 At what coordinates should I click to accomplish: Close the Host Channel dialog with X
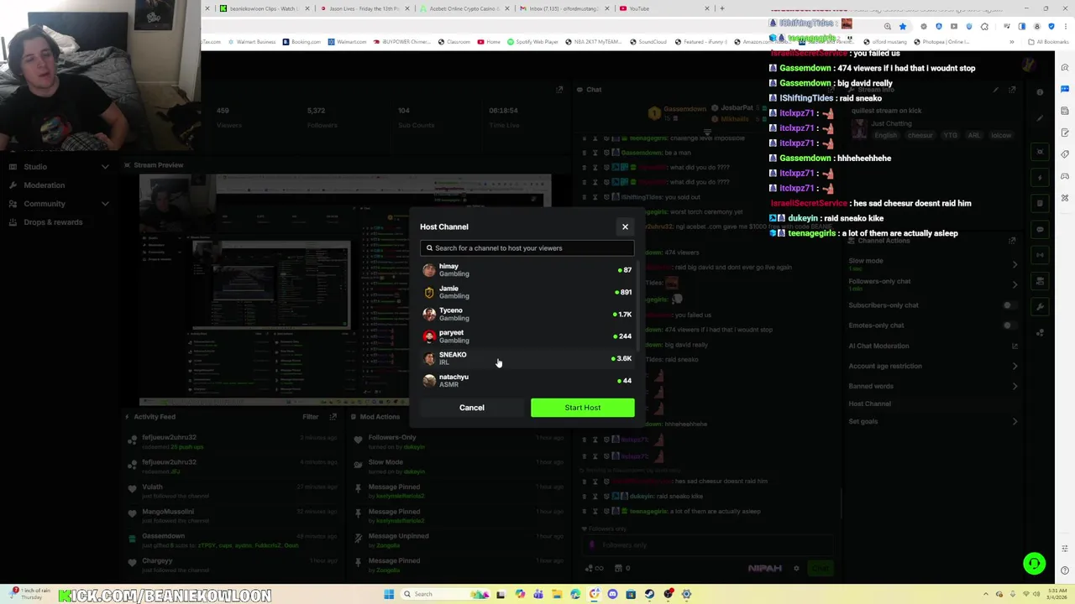click(x=625, y=226)
